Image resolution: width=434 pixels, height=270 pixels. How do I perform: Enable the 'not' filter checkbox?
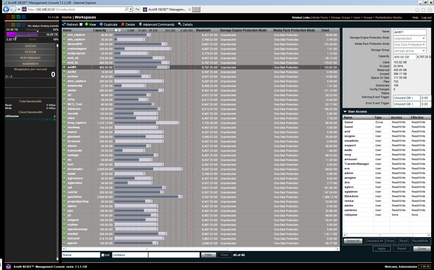coord(103,255)
